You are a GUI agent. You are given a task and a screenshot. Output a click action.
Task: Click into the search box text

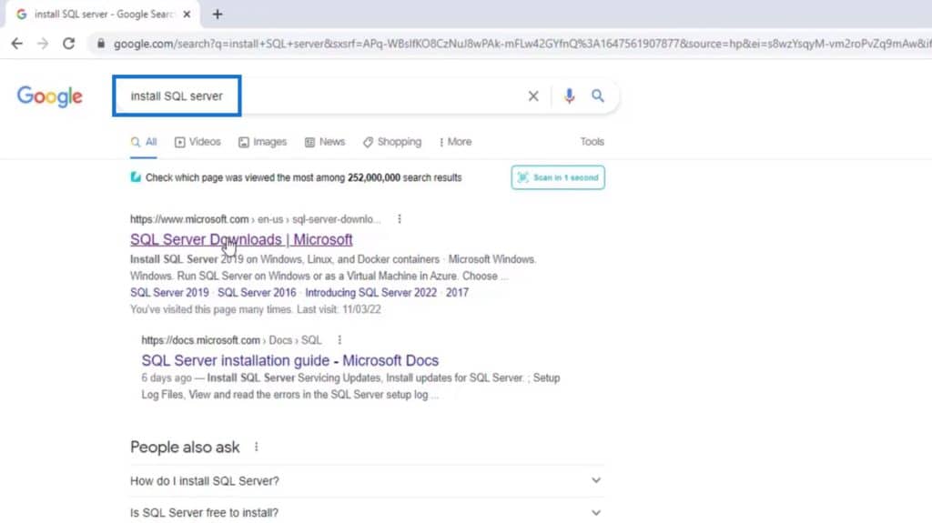(x=177, y=96)
